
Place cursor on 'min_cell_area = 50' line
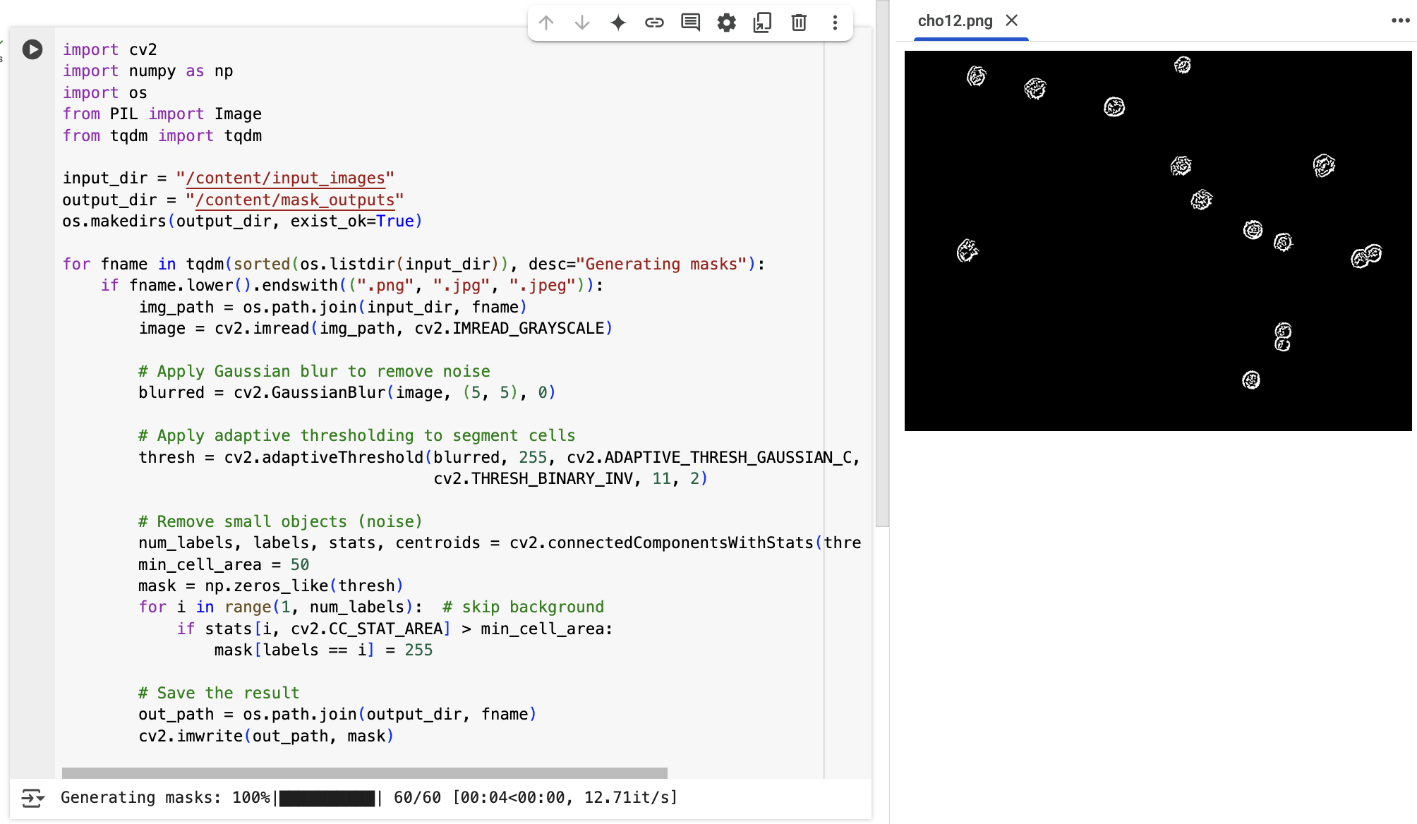point(224,565)
